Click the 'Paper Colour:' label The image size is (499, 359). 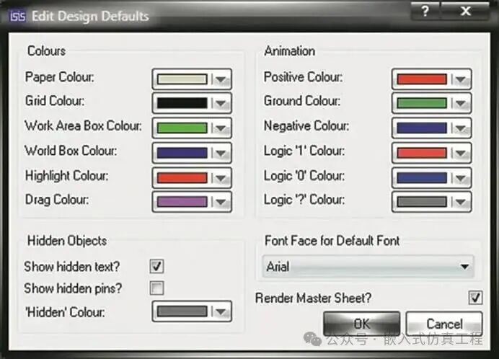point(60,77)
